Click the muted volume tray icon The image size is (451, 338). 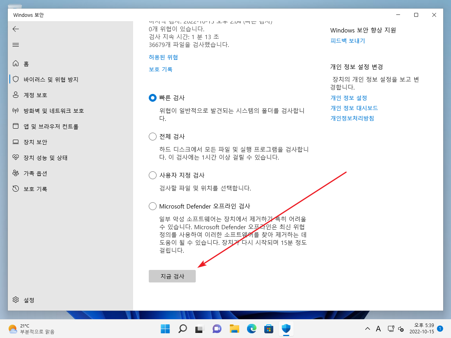pyautogui.click(x=401, y=329)
